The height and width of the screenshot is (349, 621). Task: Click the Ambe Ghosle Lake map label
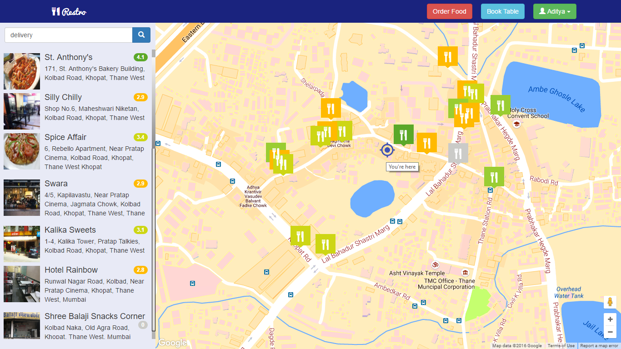pos(557,99)
